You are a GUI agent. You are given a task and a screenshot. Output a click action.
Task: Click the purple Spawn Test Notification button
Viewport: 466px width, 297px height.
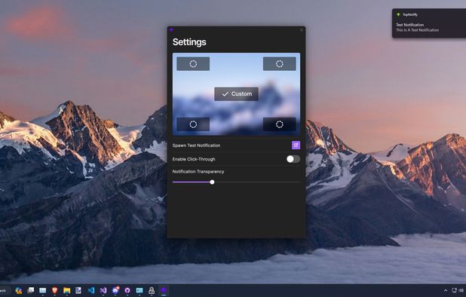[x=296, y=145]
